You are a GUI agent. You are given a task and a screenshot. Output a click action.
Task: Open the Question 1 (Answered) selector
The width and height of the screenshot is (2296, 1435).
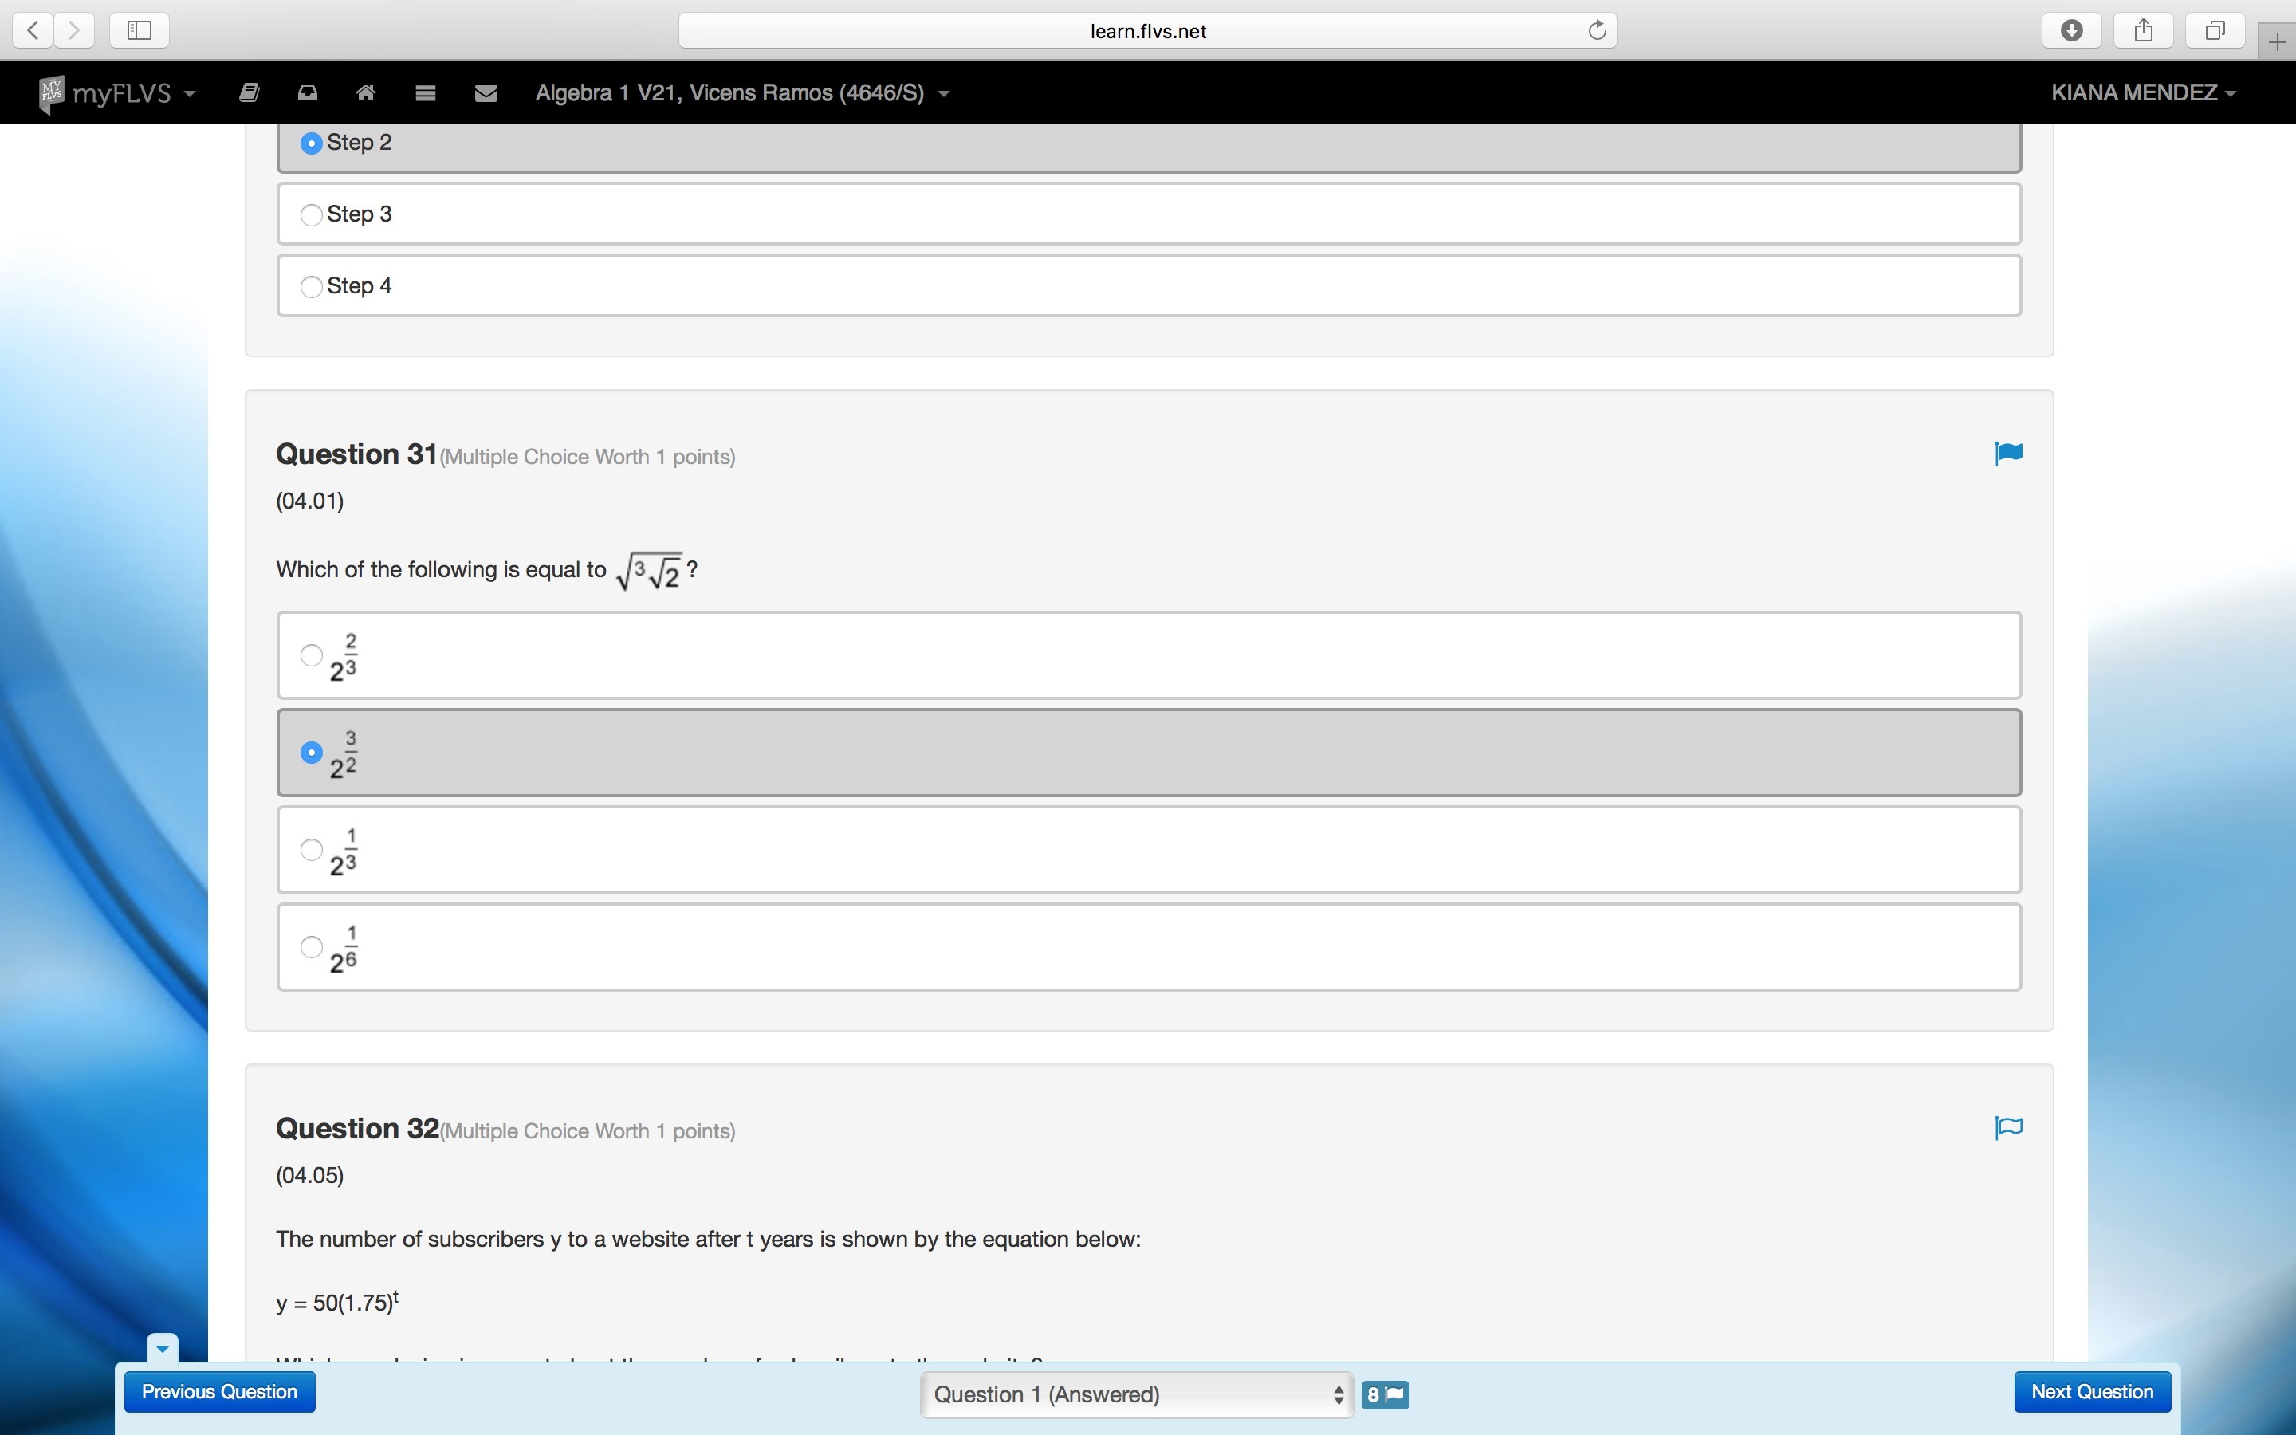(1137, 1394)
